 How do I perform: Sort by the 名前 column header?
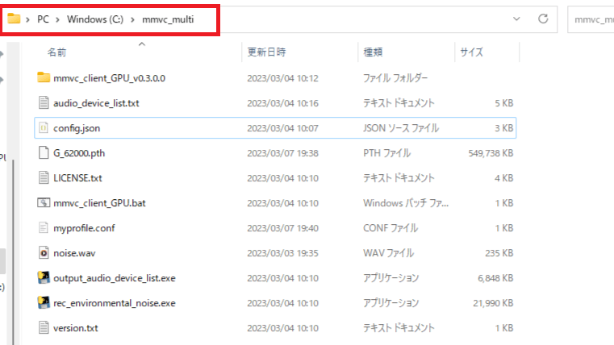[56, 52]
